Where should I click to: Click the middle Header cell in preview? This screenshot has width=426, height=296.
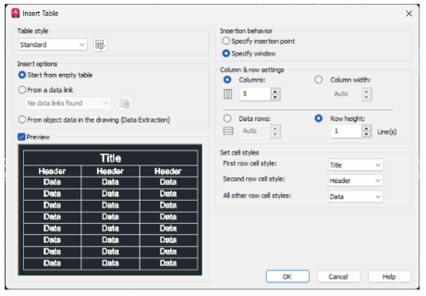pyautogui.click(x=110, y=171)
